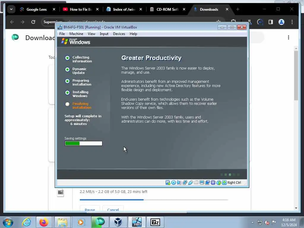This screenshot has height=228, width=304.
Task: Click the hard disk activity icon in VirtualBox status bar
Action: click(x=168, y=183)
